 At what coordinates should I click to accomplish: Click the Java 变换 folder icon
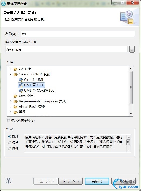pos(15,96)
